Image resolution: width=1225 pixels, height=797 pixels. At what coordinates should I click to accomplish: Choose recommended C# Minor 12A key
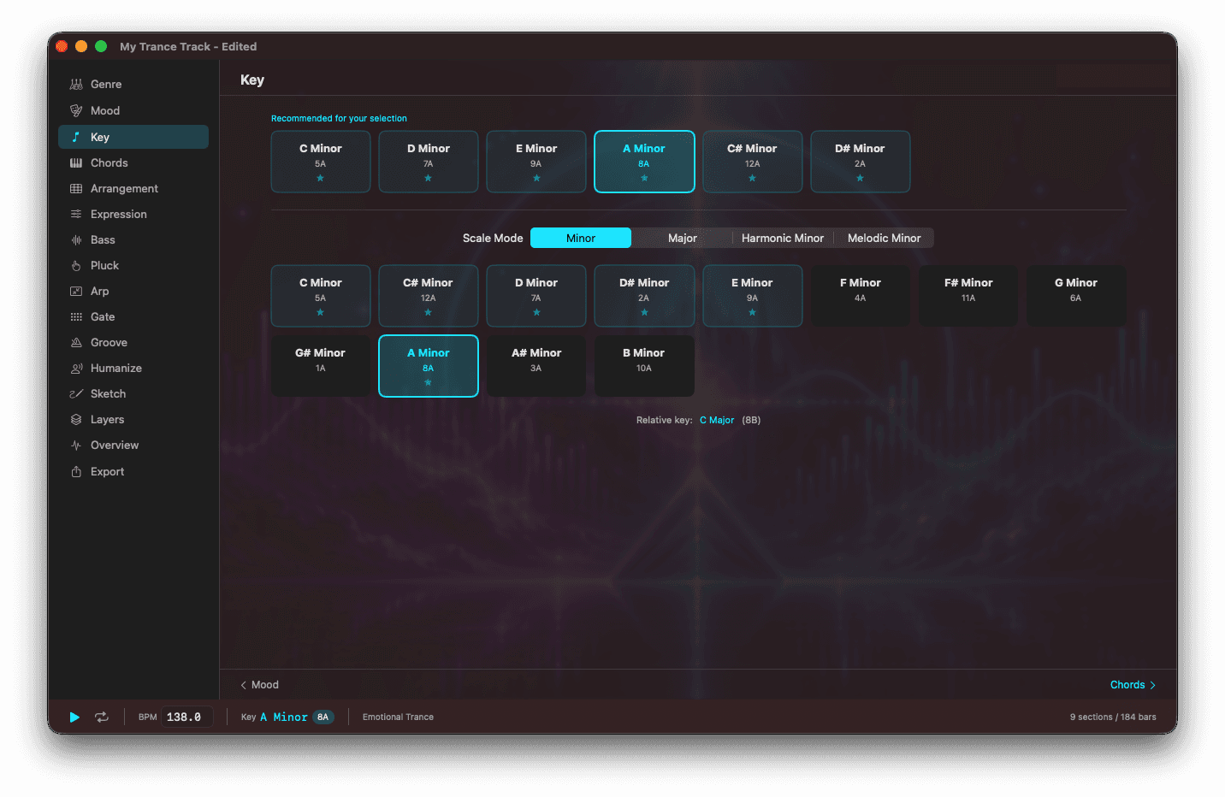click(752, 162)
